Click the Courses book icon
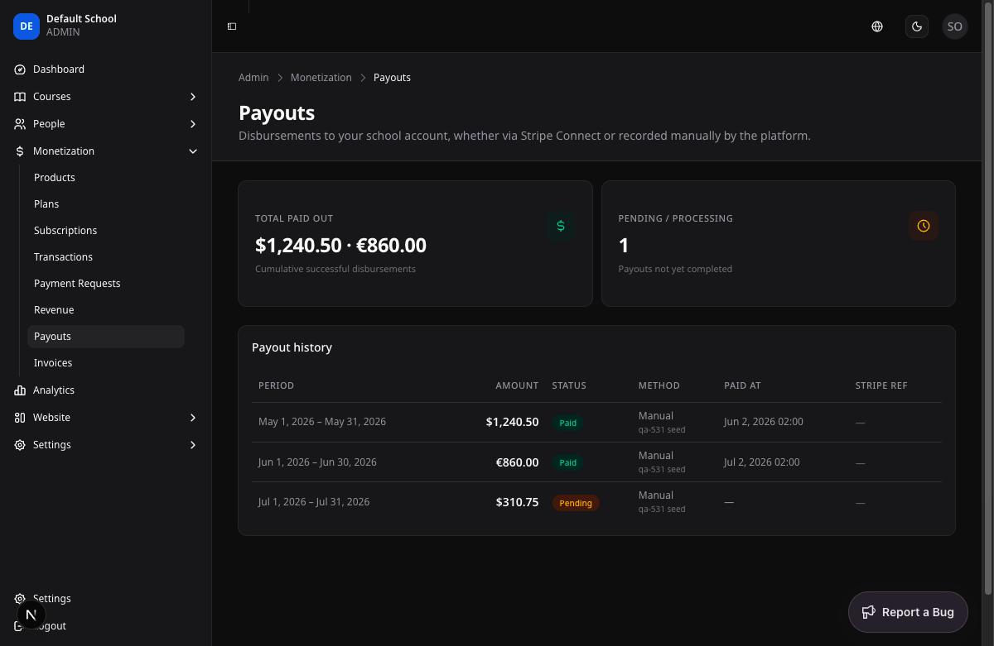 point(20,97)
